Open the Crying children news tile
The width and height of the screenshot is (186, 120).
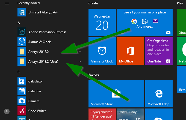pyautogui.click(x=102, y=114)
